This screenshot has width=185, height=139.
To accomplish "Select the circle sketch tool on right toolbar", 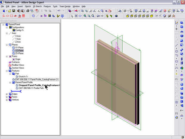I will pyautogui.click(x=177, y=51).
